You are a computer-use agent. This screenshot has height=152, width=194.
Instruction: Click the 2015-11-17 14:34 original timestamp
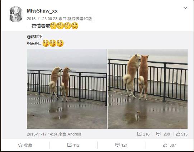coord(42,134)
